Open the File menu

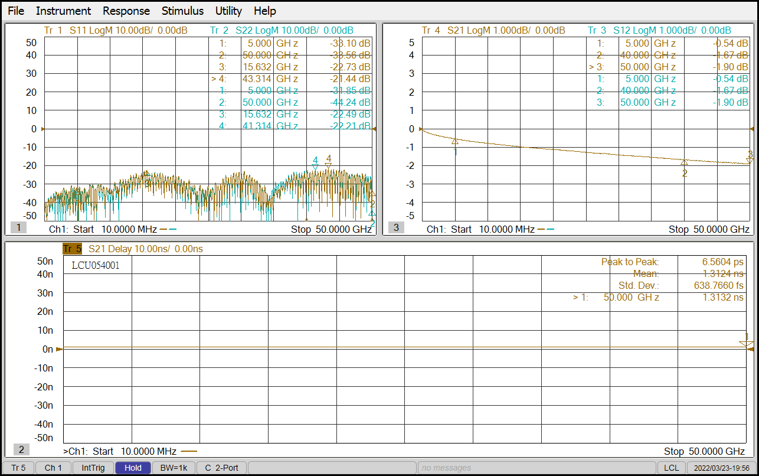tap(16, 11)
